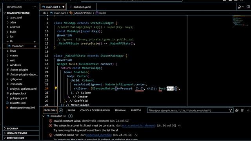251x141 pixels.
Task: Click the lightbulb quick fix icon on line 24
Action: 56,88
